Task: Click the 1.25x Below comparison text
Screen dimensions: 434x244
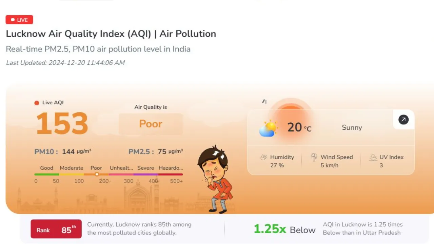Action: pyautogui.click(x=285, y=229)
